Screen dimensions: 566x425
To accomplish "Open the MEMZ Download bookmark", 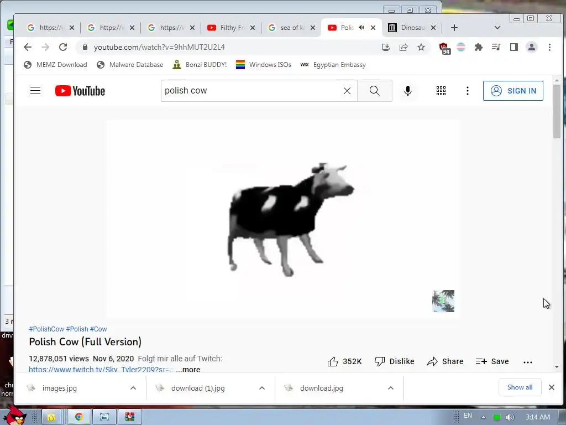I will pos(55,65).
